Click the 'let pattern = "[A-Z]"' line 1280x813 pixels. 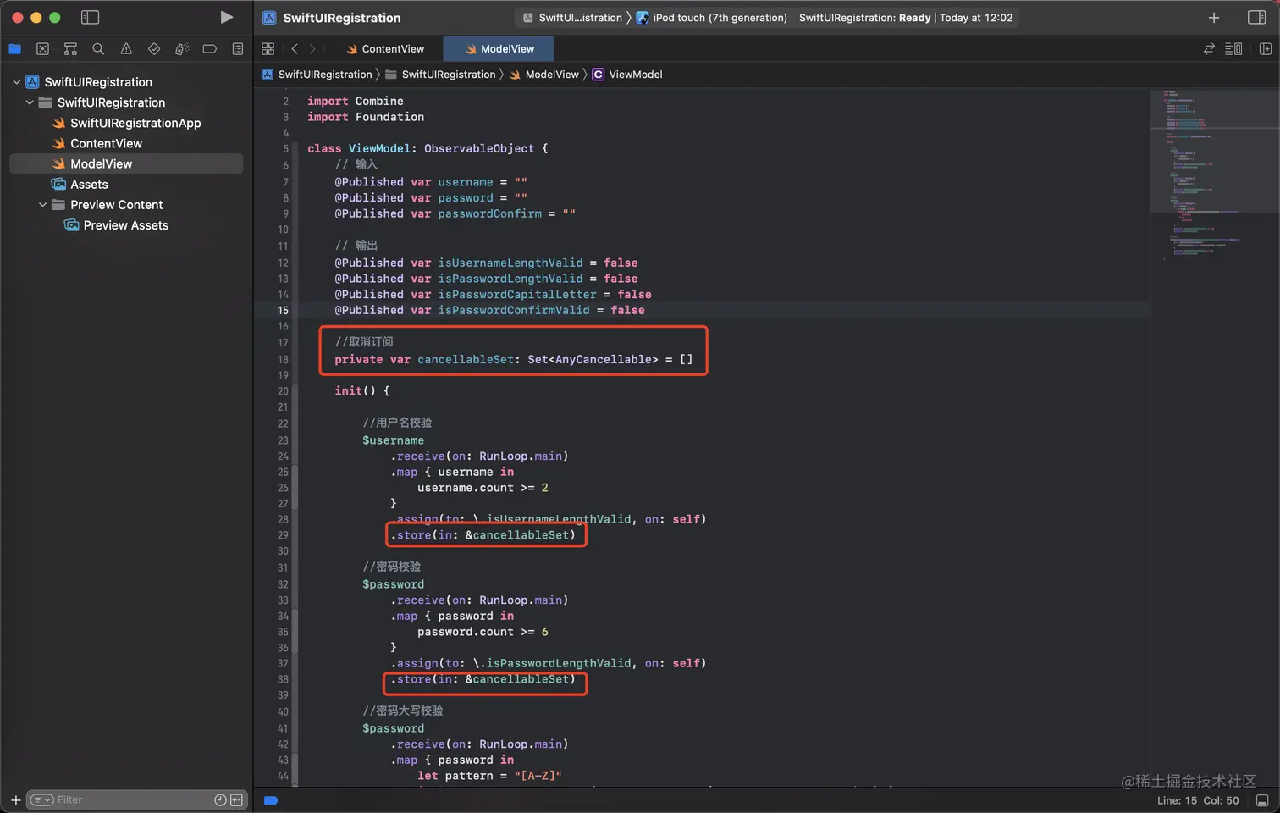tap(489, 776)
